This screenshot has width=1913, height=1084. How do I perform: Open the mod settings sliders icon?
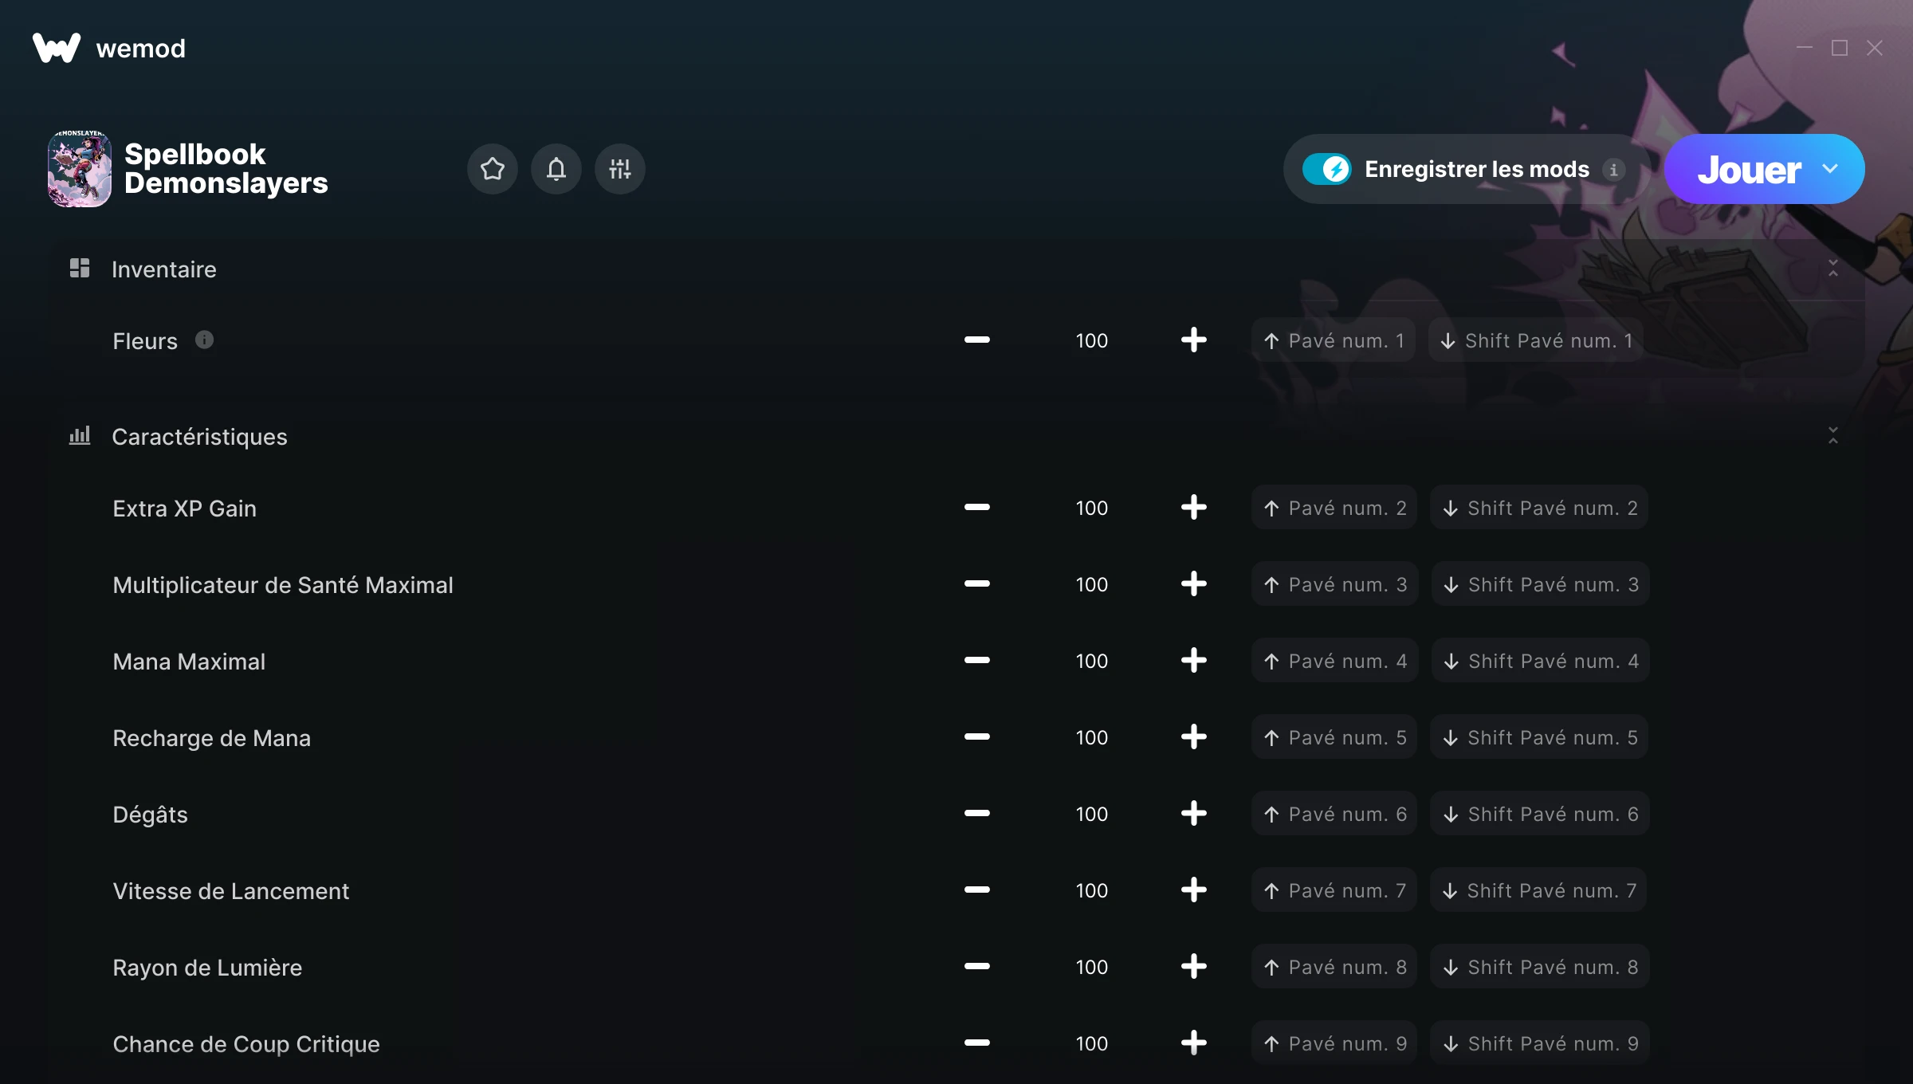620,169
